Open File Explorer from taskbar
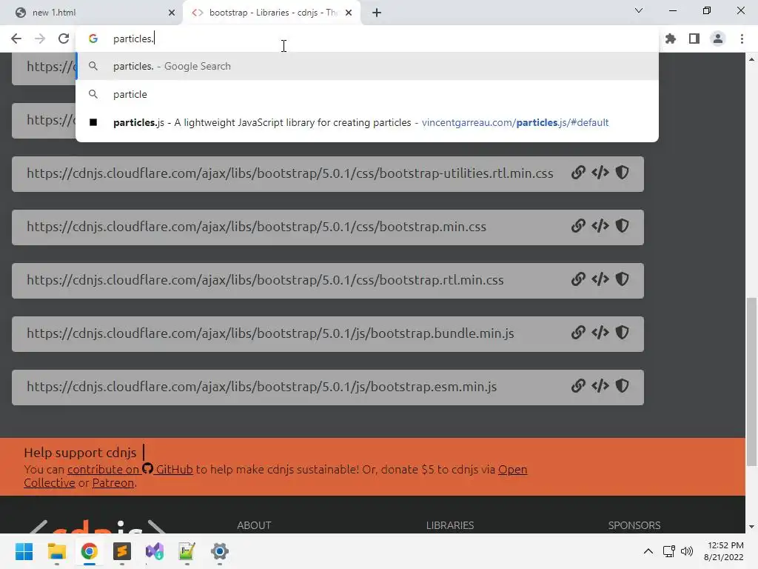 point(56,551)
